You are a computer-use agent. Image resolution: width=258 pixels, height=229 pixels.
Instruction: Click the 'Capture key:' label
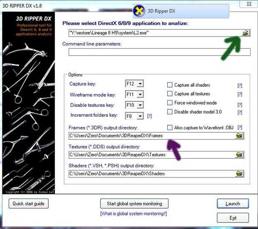click(82, 84)
